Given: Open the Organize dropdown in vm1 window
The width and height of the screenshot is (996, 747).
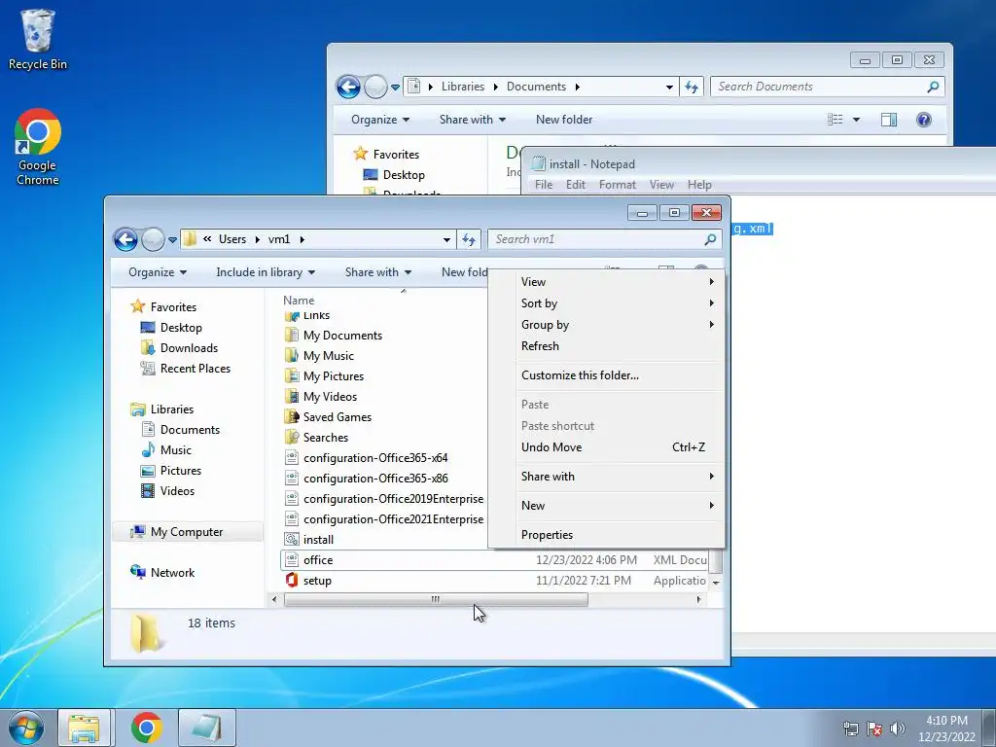Looking at the screenshot, I should (x=158, y=272).
